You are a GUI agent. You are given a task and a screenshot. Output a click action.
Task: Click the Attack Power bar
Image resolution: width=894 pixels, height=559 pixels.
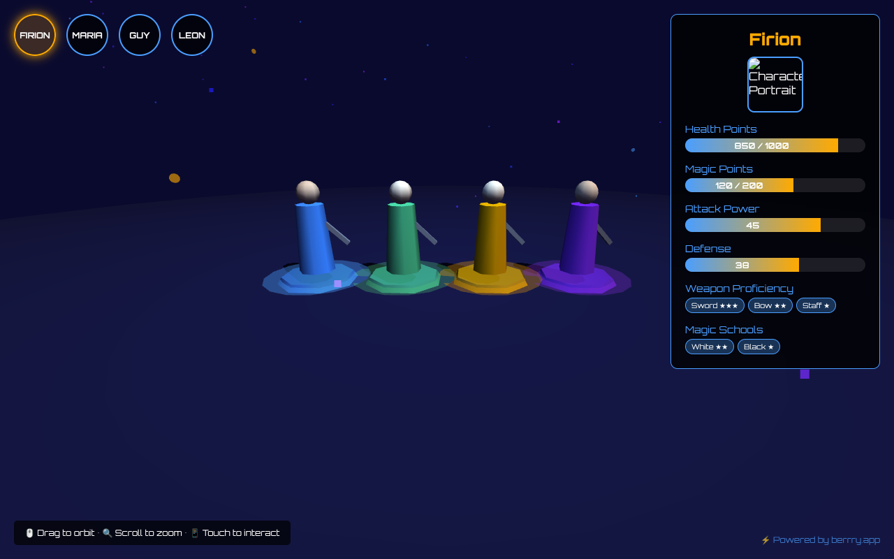[775, 225]
